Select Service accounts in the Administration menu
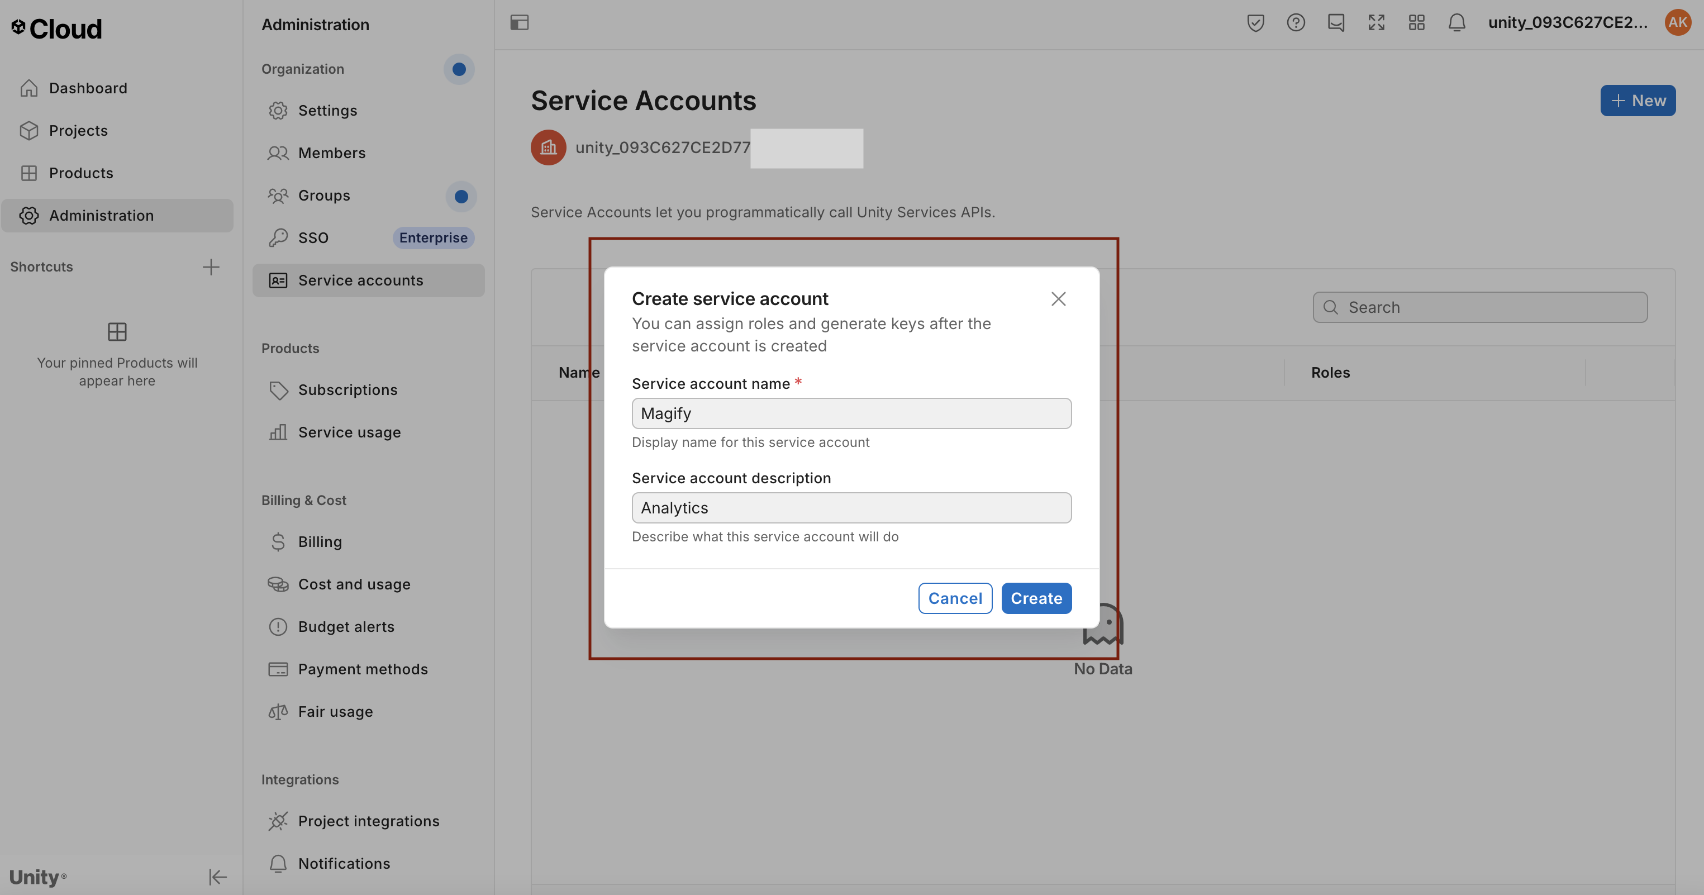This screenshot has width=1704, height=895. [368, 280]
